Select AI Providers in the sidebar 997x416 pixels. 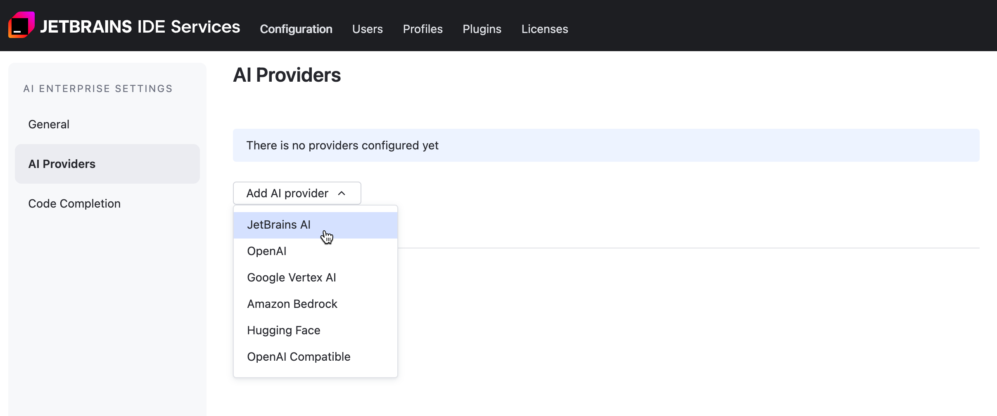click(x=61, y=164)
